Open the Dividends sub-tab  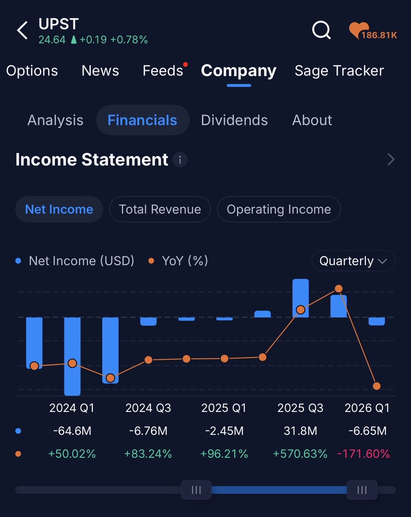tap(234, 120)
